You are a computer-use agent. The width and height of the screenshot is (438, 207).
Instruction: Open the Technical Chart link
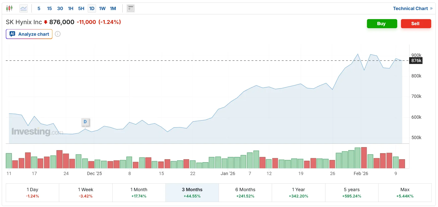pos(413,9)
